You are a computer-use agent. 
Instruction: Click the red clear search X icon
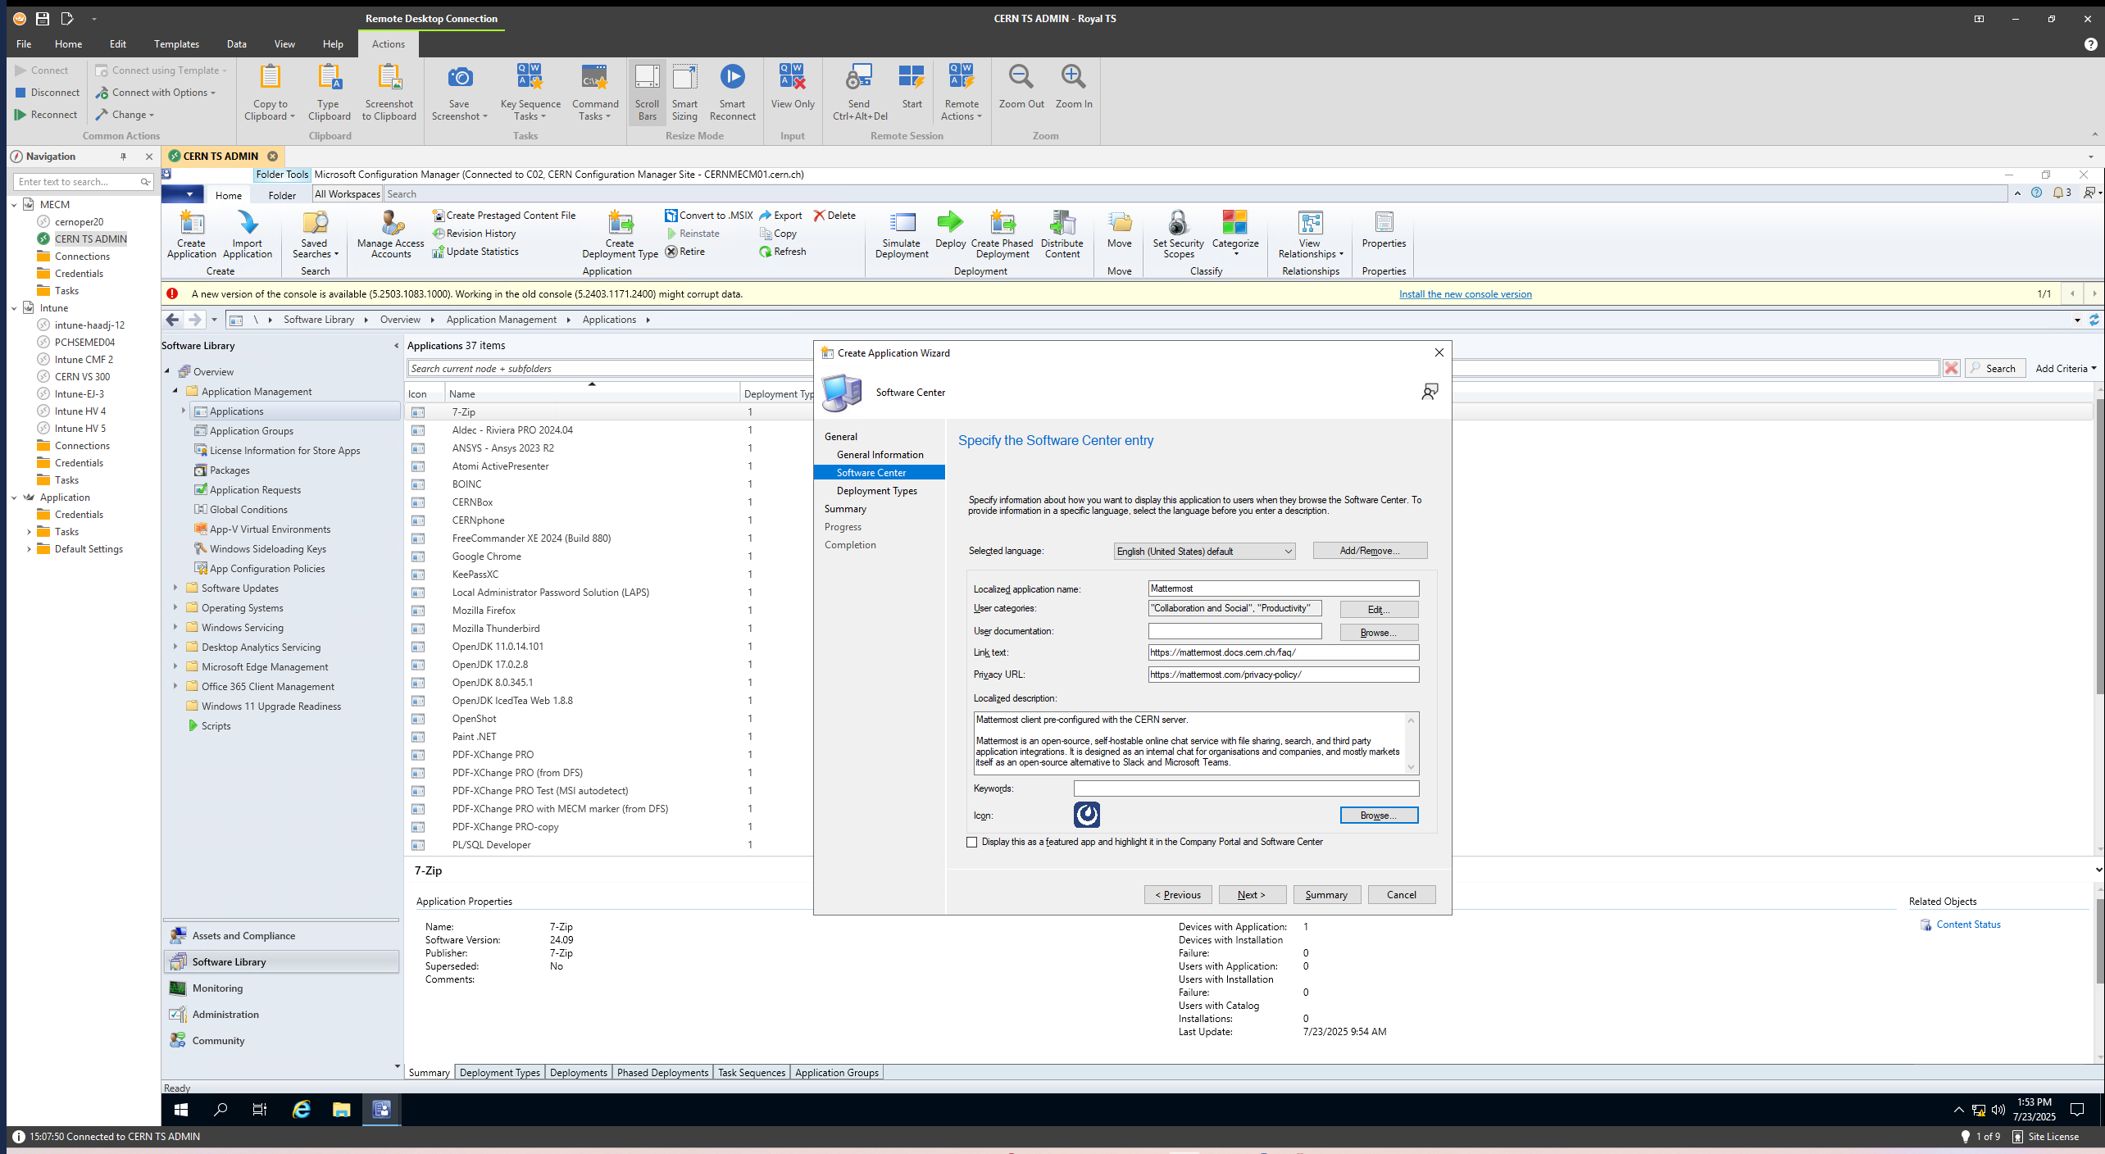[x=1952, y=369]
